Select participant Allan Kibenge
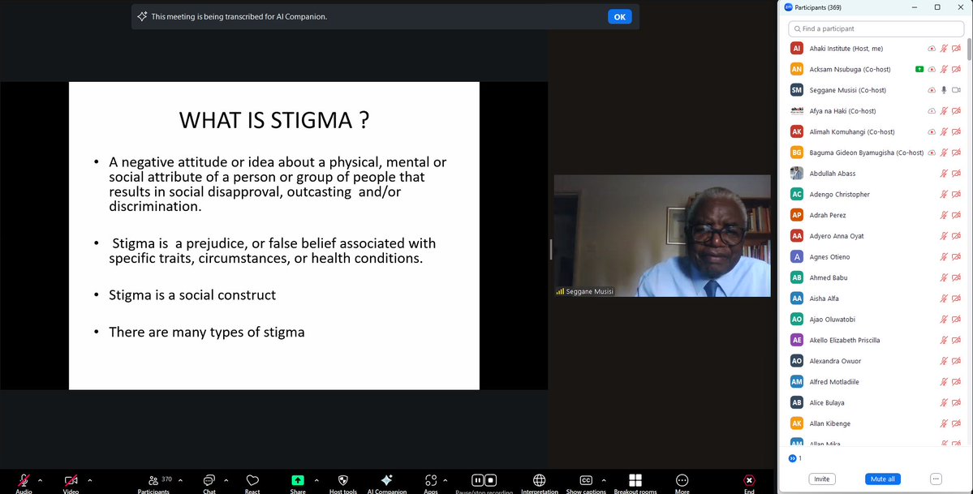The height and width of the screenshot is (494, 973). (x=876, y=423)
